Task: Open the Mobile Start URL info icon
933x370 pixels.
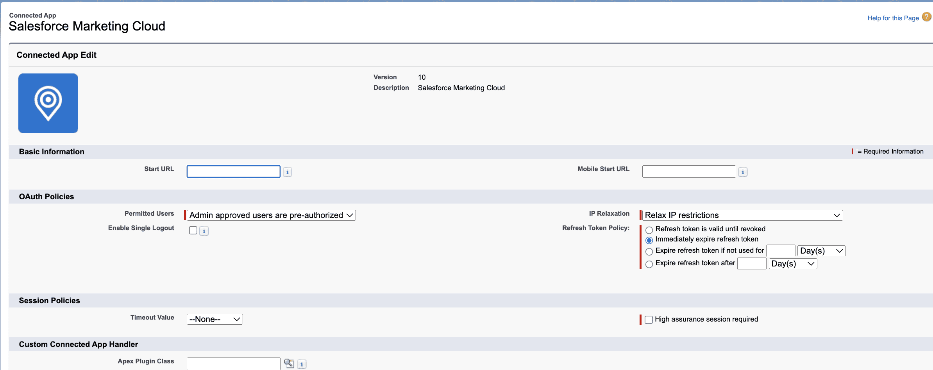Action: [743, 172]
